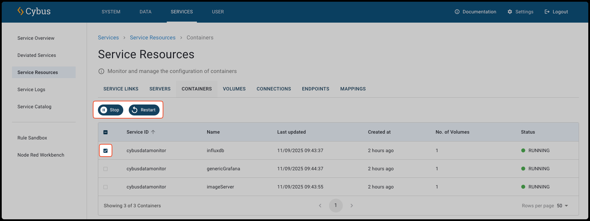Click the Logout icon
The height and width of the screenshot is (221, 590).
[x=547, y=12]
